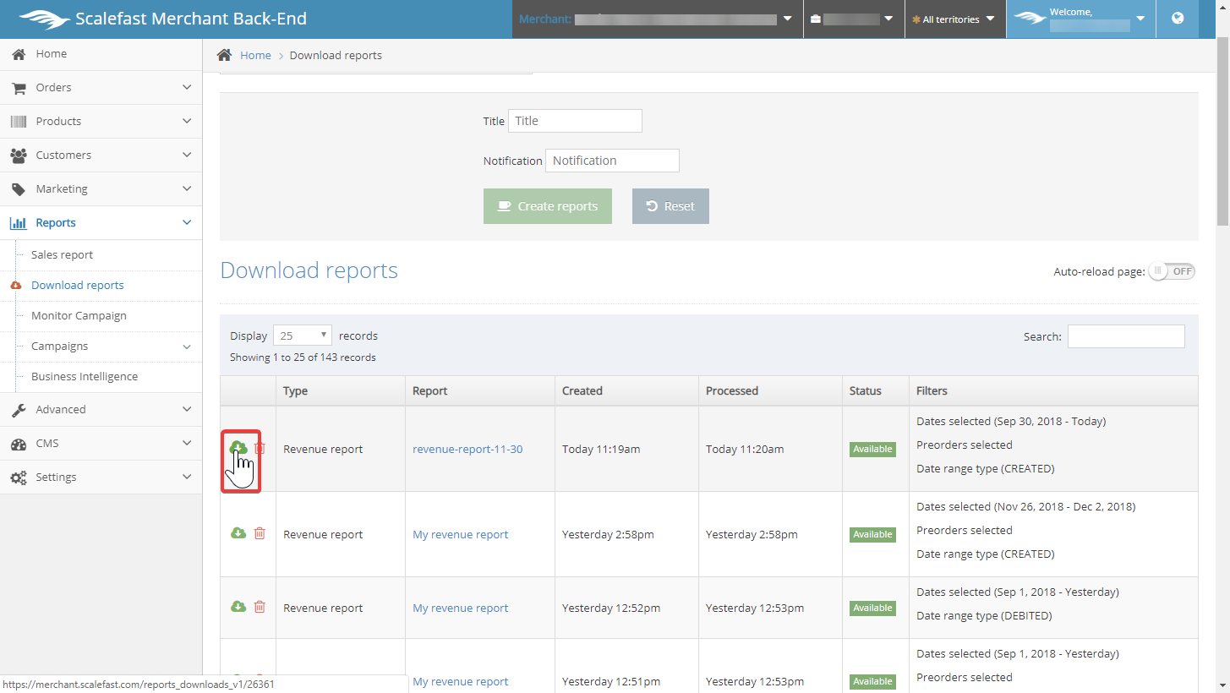Open the revenue-report-11-30 link
The height and width of the screenshot is (693, 1230).
(x=467, y=449)
